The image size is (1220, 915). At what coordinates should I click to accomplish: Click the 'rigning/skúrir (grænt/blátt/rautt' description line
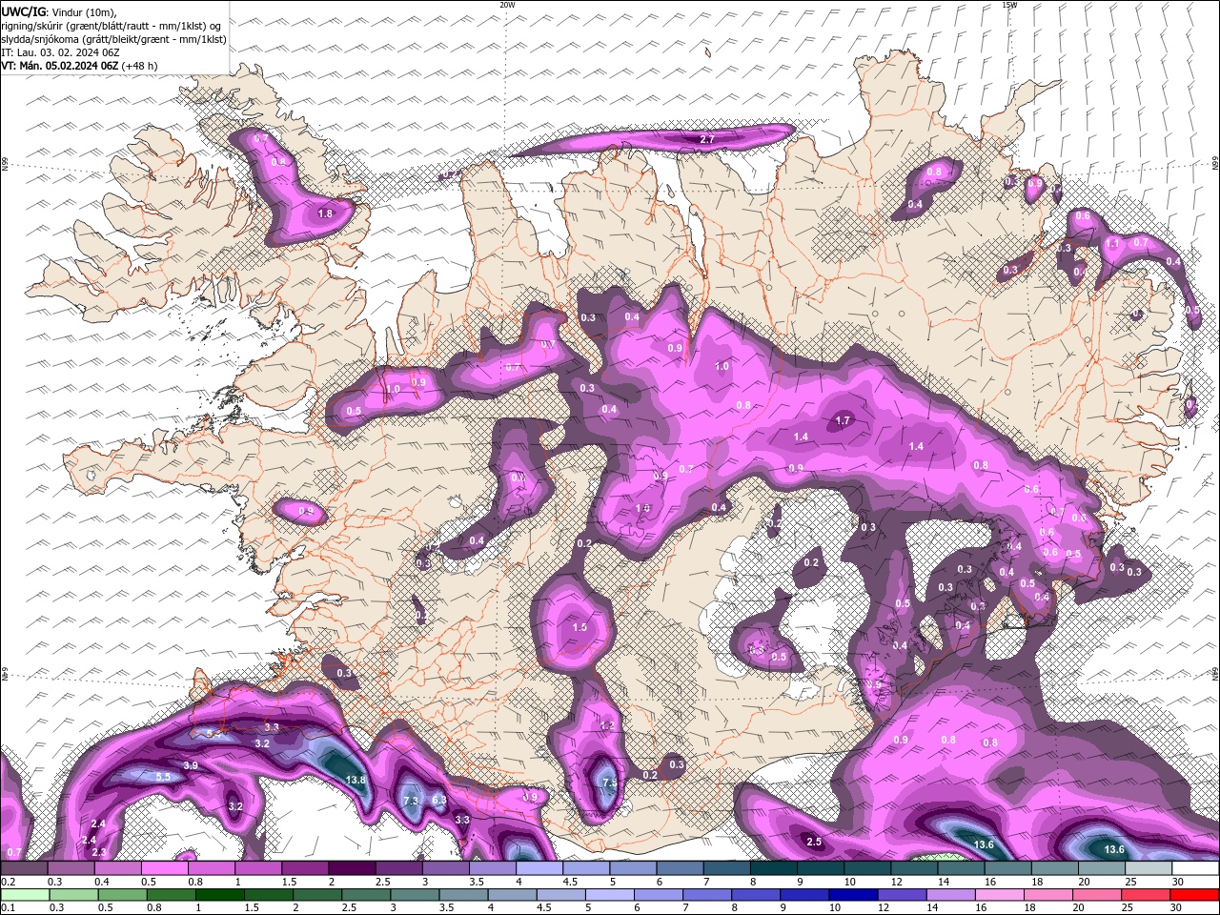(x=112, y=26)
